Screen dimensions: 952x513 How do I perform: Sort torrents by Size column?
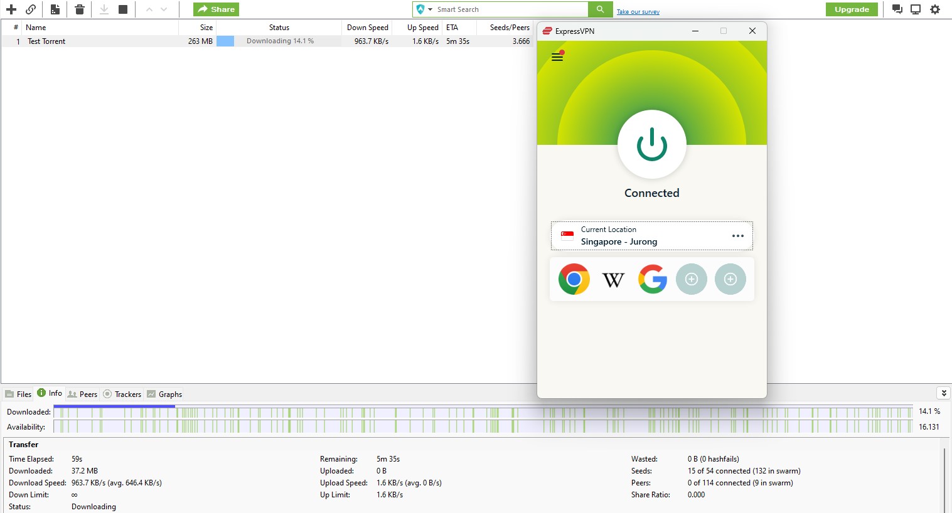coord(198,28)
